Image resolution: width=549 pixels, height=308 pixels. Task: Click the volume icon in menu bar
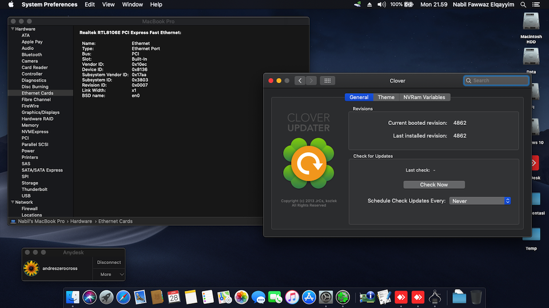(x=381, y=5)
